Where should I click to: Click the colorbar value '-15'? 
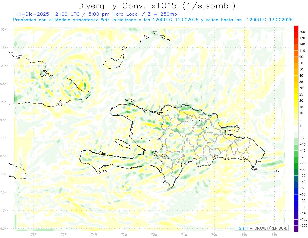(302, 151)
